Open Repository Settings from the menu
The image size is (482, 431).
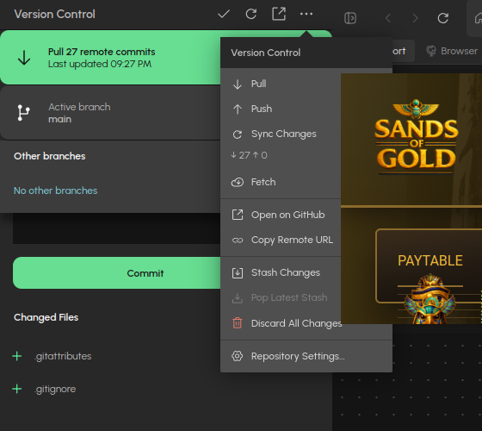306,356
